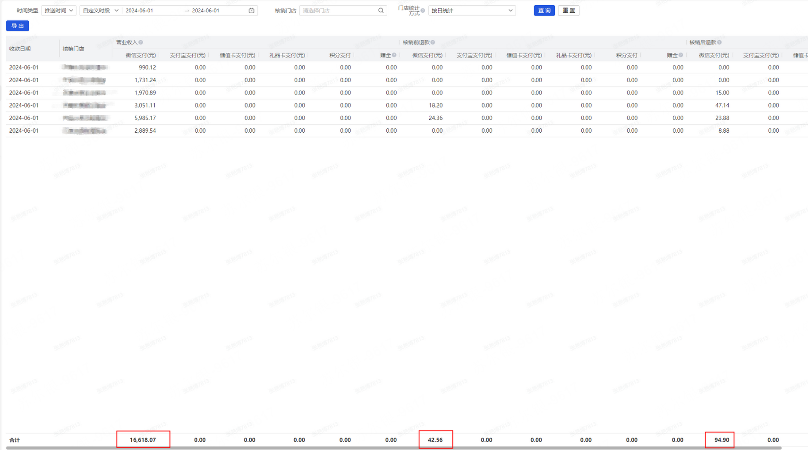Open the 按日统计 statistics method dropdown
Image resolution: width=808 pixels, height=450 pixels.
pos(472,10)
